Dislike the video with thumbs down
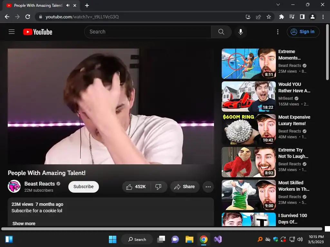The height and width of the screenshot is (247, 330). 159,187
